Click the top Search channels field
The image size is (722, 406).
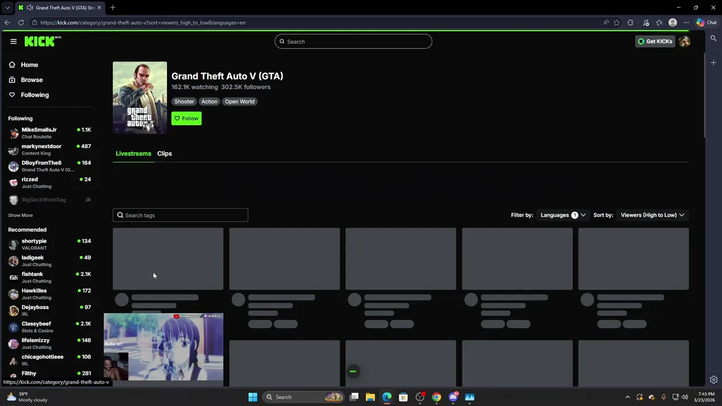point(353,41)
